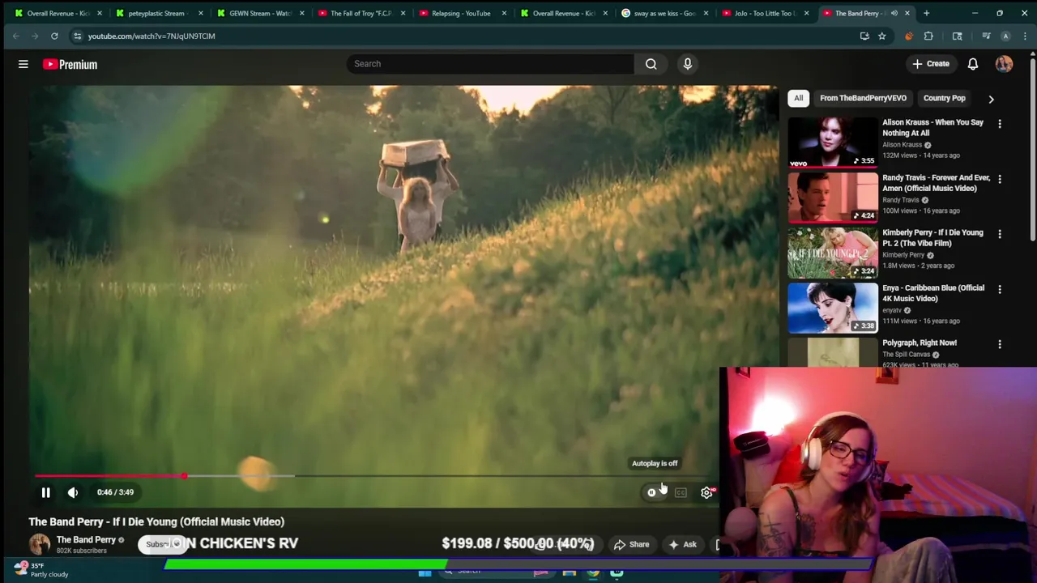Start voice search with microphone icon
Viewport: 1037px width, 583px height.
tap(688, 64)
